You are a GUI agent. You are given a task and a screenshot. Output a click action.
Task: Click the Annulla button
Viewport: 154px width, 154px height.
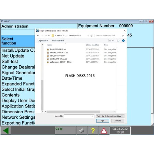[x=118, y=120]
